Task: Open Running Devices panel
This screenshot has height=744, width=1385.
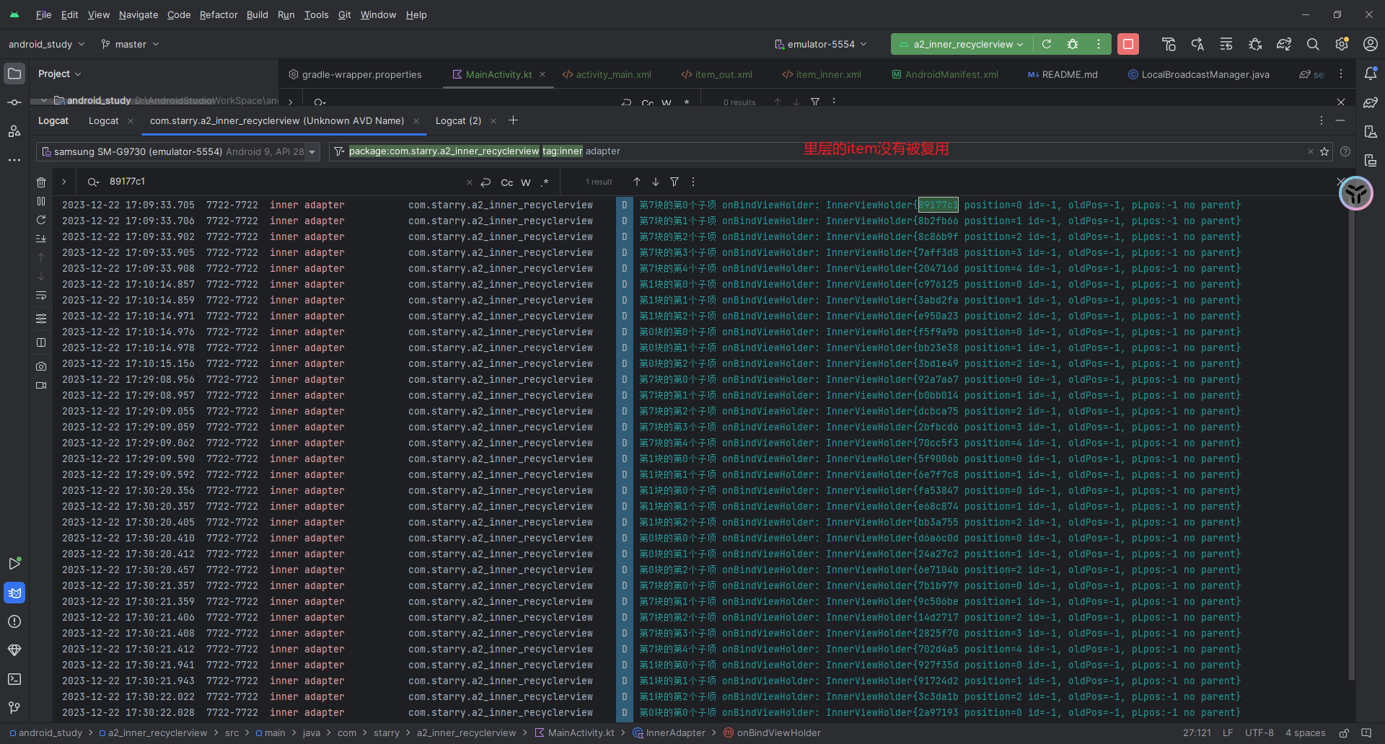Action: [x=1371, y=160]
